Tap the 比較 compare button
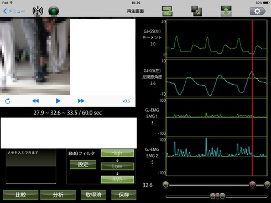This screenshot has height=203, width=271. click(20, 195)
